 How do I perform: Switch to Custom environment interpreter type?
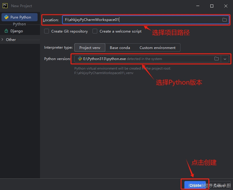click(x=158, y=47)
